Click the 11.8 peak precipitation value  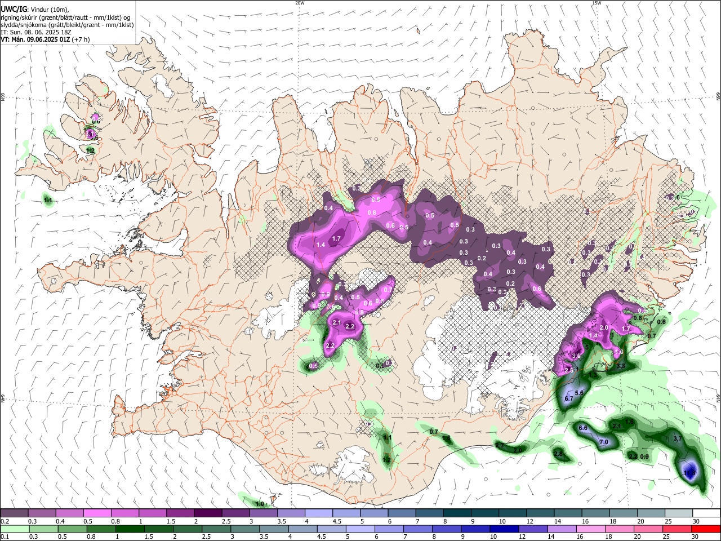pyautogui.click(x=689, y=472)
